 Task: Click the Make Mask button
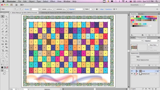[153, 45]
